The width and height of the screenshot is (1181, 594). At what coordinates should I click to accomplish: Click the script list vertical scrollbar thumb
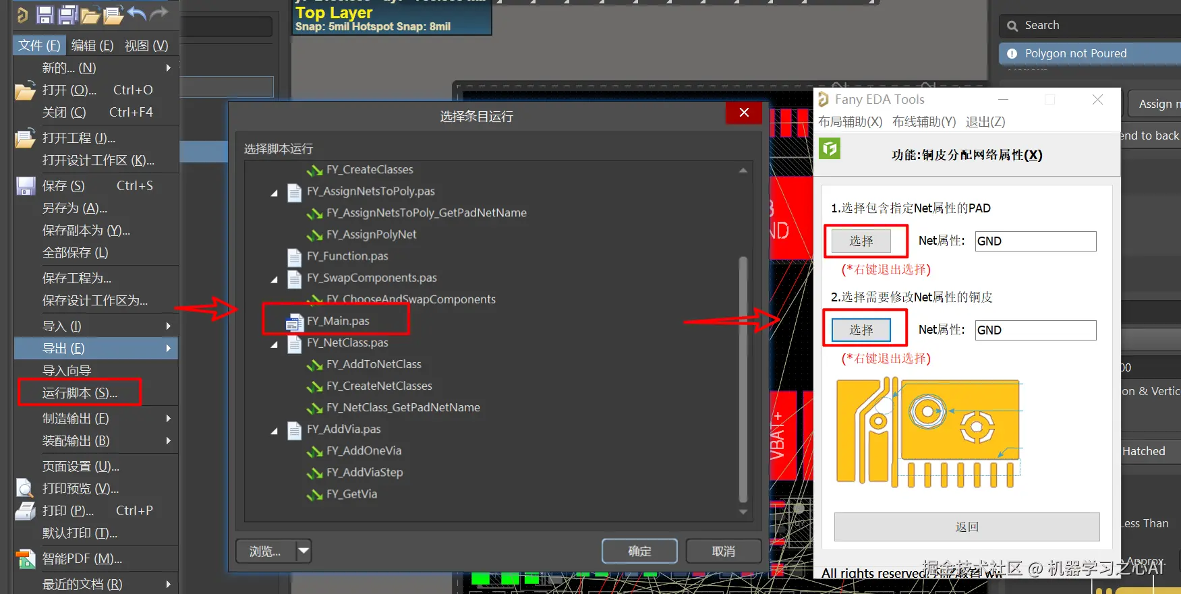743,380
